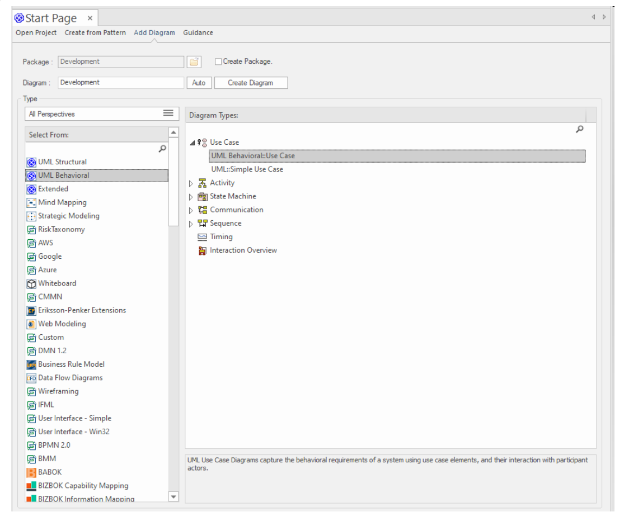
Task: Click the Data Flow Diagrams icon
Action: [31, 378]
